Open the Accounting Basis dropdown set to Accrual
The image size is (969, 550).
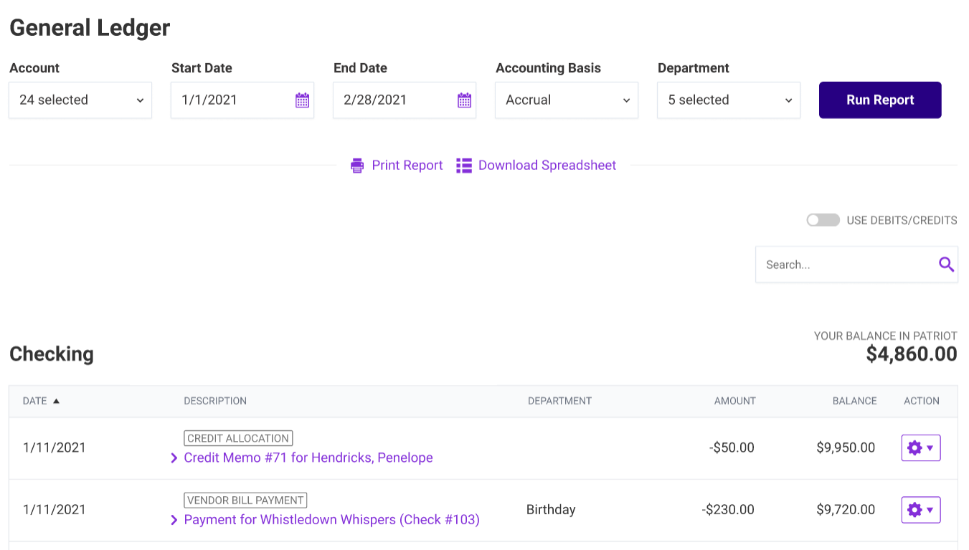[567, 100]
